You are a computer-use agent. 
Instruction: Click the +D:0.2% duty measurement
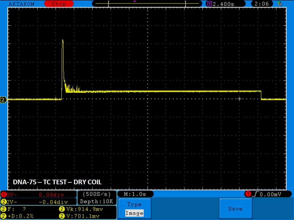(x=17, y=216)
